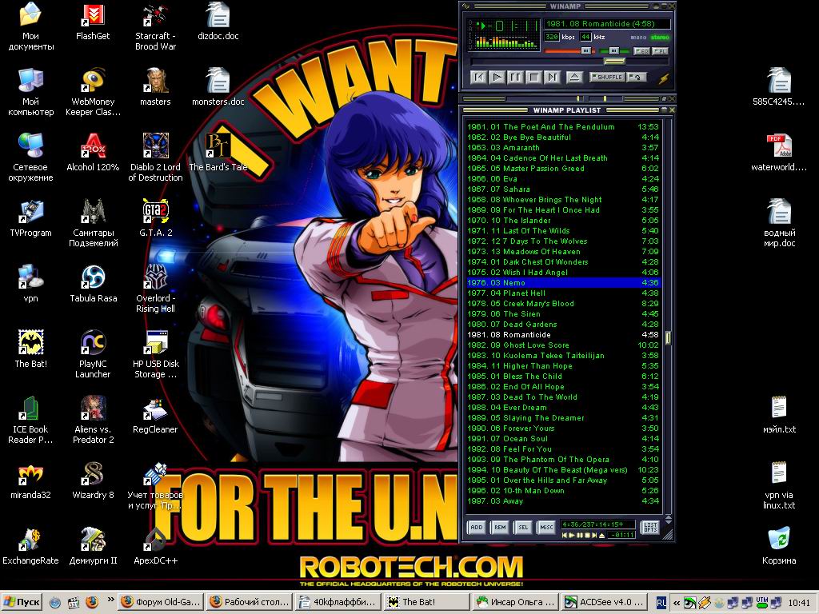Image resolution: width=819 pixels, height=614 pixels.
Task: Open the Пуск start menu
Action: pyautogui.click(x=22, y=602)
